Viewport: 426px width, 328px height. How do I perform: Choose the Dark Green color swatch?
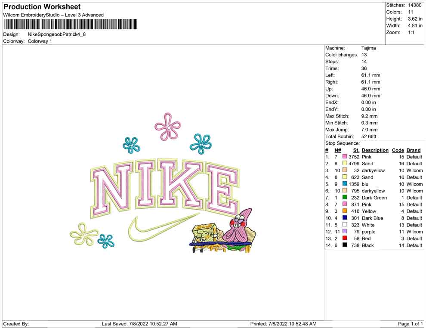(x=345, y=197)
